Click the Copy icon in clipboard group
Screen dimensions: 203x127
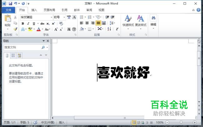15,23
